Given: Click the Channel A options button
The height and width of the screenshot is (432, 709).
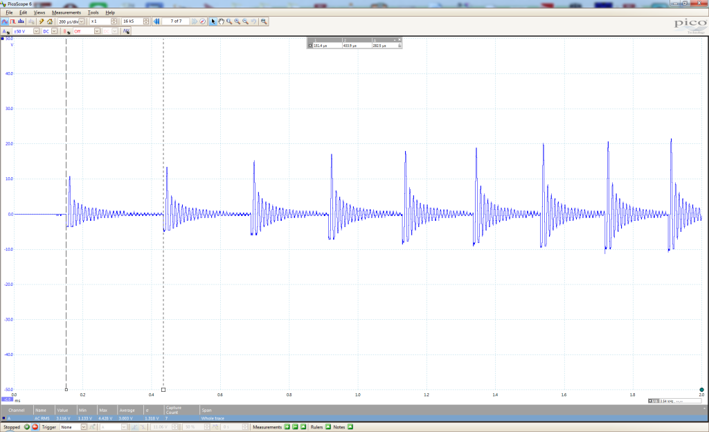Looking at the screenshot, I should [x=5, y=31].
